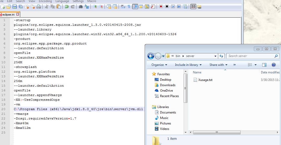281x145 pixels.
Task: Open the View menu
Action: pos(32,1)
